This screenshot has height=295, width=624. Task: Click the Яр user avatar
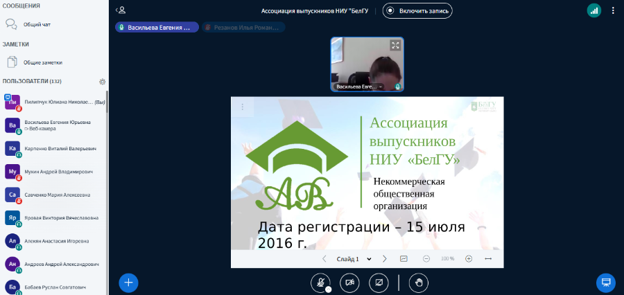pos(12,218)
